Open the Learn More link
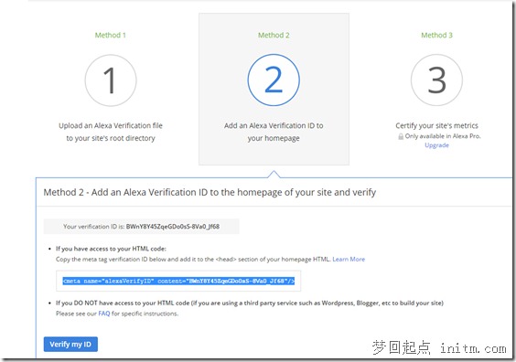516x362 pixels. 349,259
